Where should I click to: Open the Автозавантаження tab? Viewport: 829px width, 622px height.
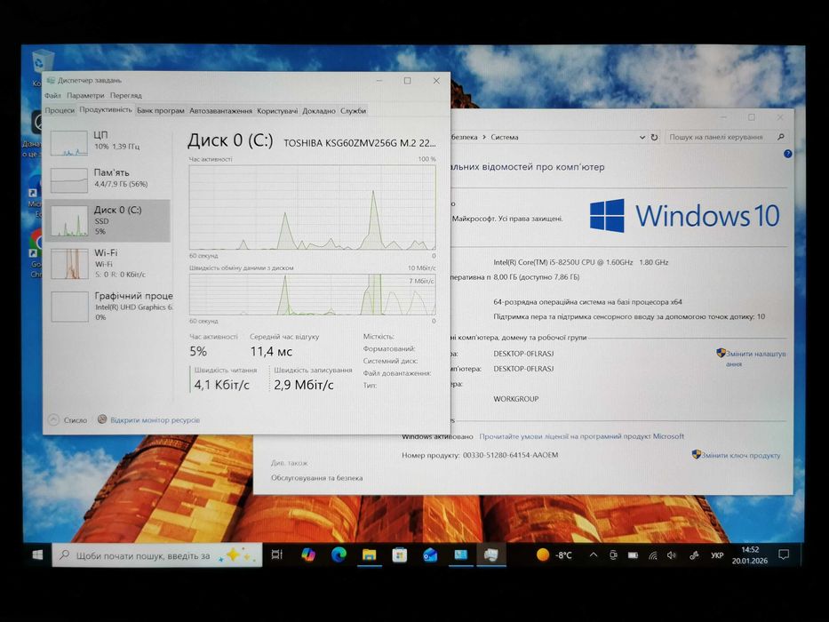[x=220, y=110]
